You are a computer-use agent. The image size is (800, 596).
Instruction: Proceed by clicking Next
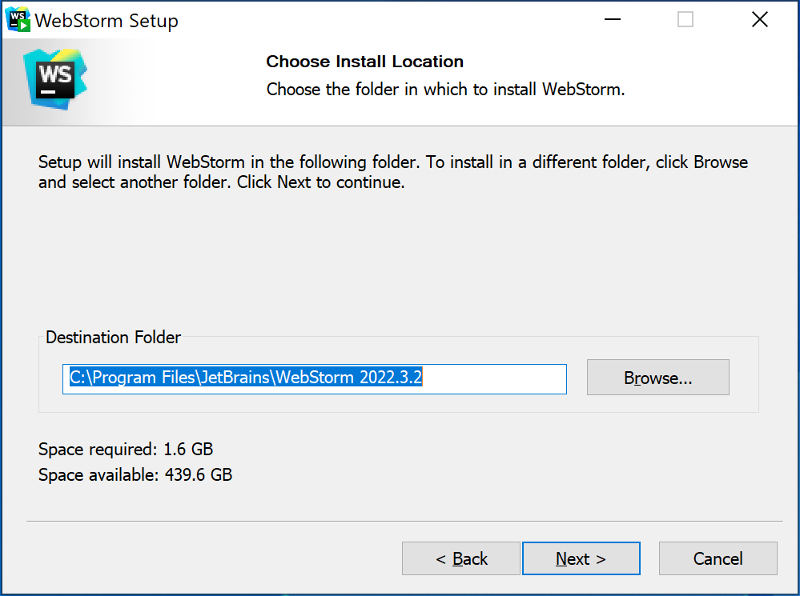(x=581, y=558)
